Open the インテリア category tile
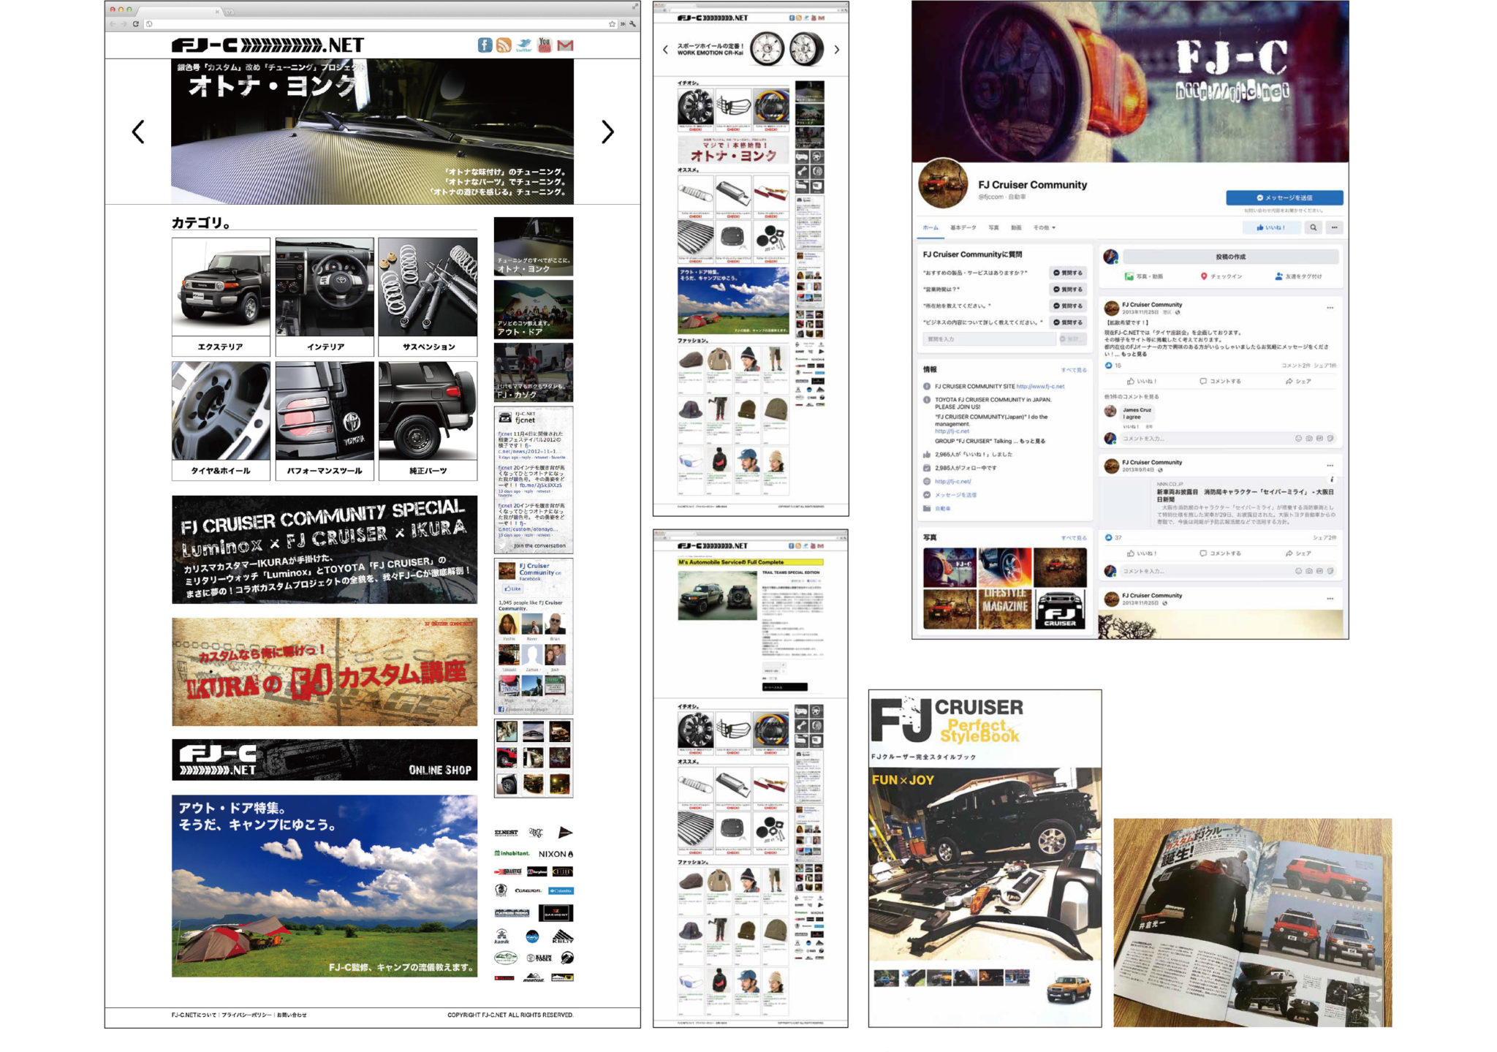The image size is (1497, 1052). click(325, 297)
